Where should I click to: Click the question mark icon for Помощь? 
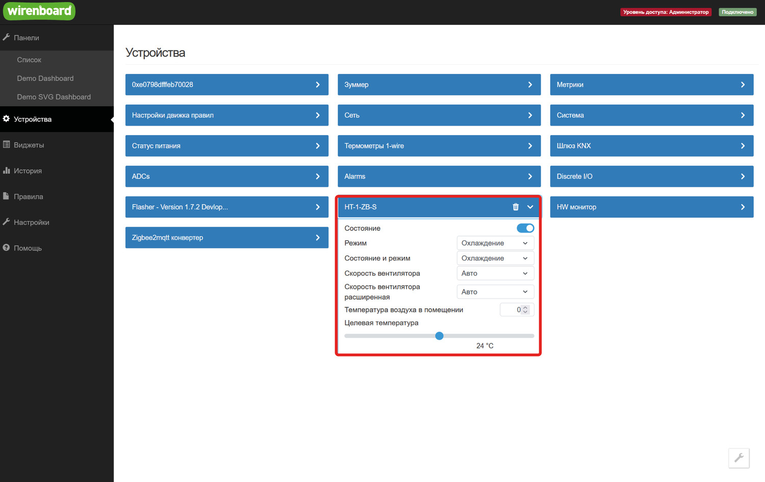[x=6, y=248]
